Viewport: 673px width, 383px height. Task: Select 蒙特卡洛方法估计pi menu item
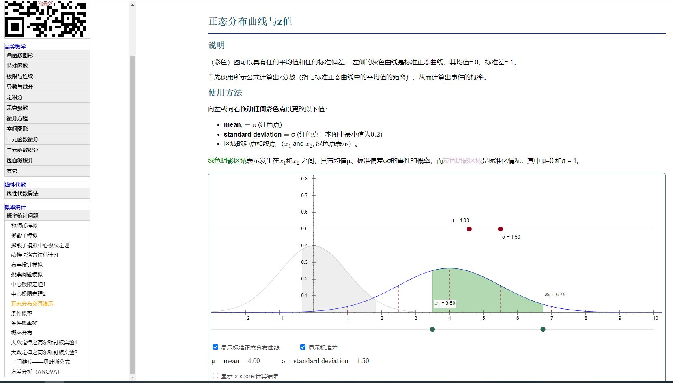(34, 255)
